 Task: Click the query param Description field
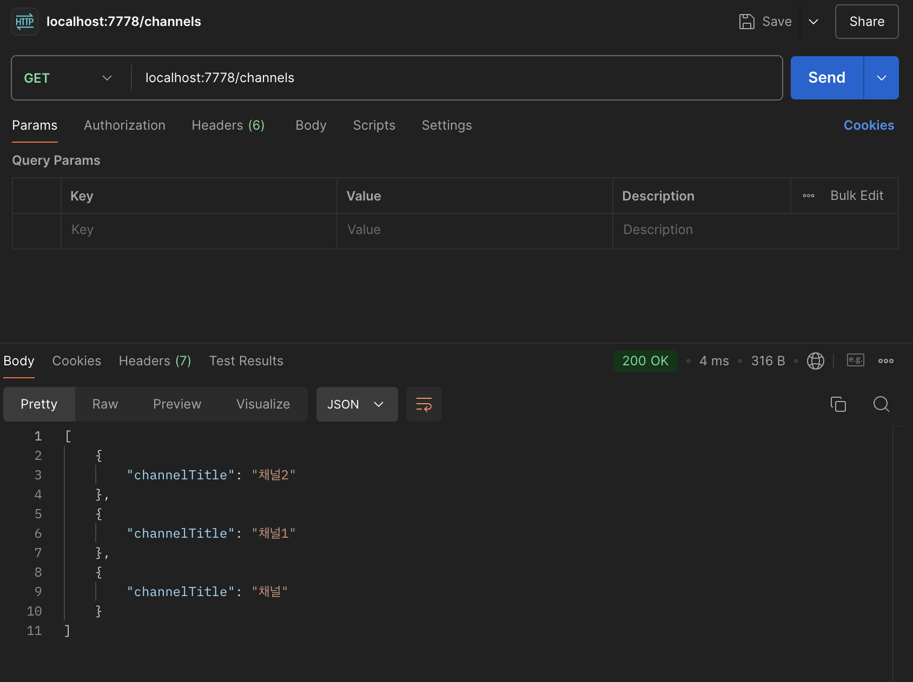tap(755, 230)
